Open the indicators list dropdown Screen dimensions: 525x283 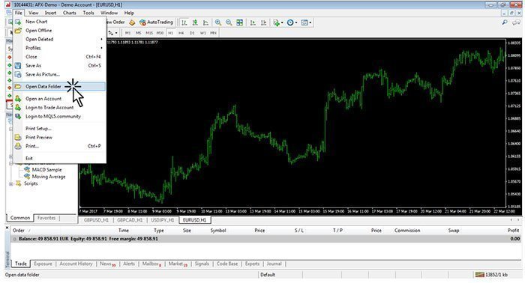point(278,22)
